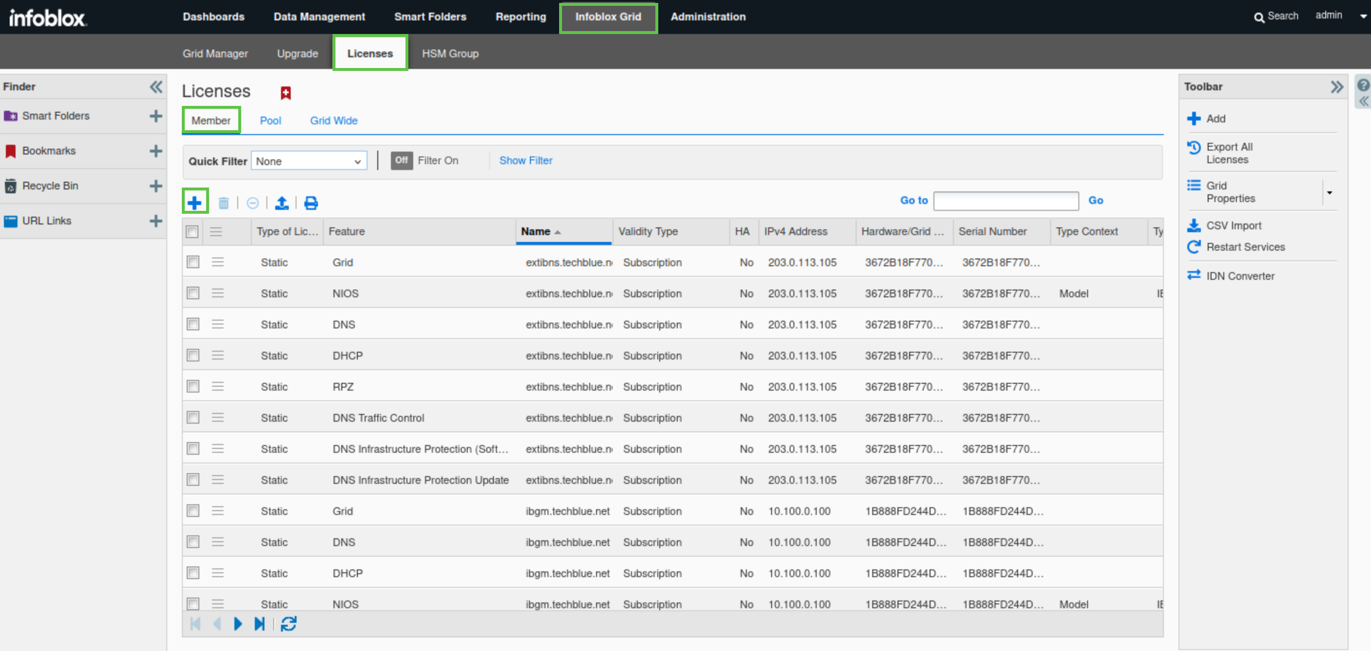Click the plus icon next to Recycle Bin

156,186
